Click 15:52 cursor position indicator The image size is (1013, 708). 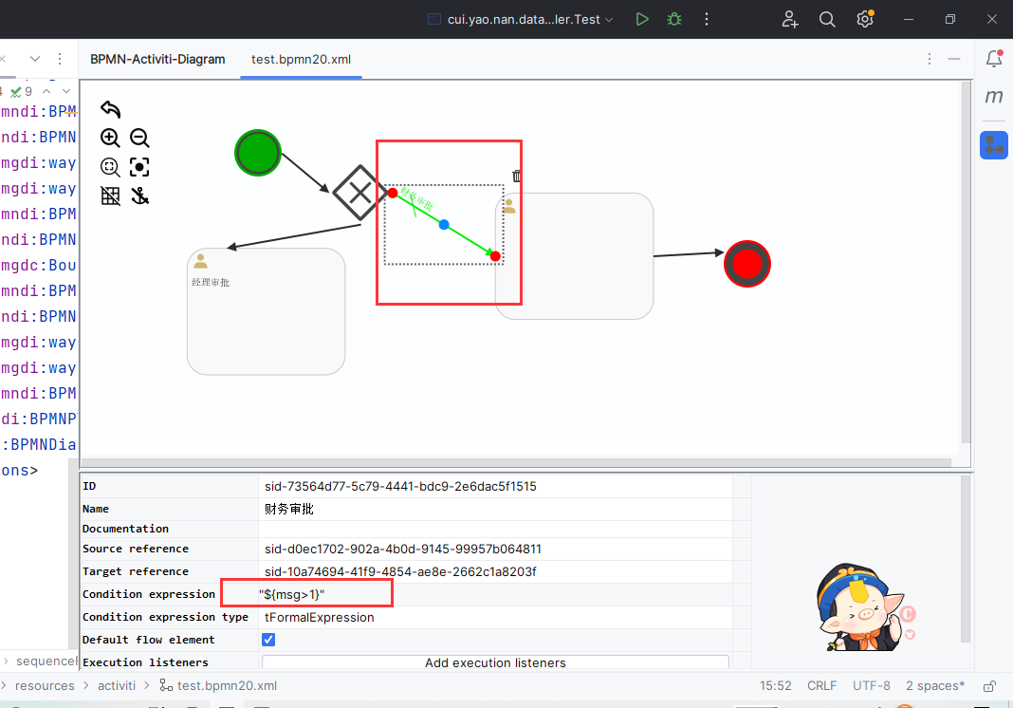coord(775,686)
